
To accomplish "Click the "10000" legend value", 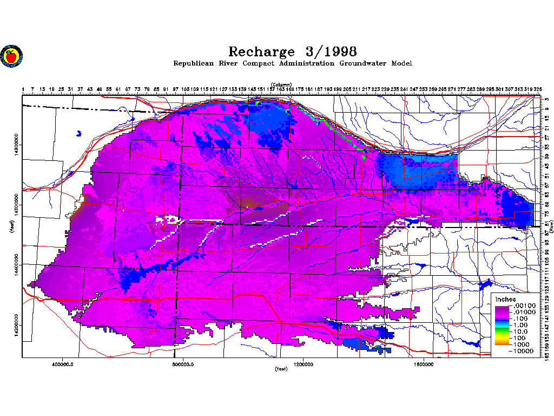I will click(524, 351).
